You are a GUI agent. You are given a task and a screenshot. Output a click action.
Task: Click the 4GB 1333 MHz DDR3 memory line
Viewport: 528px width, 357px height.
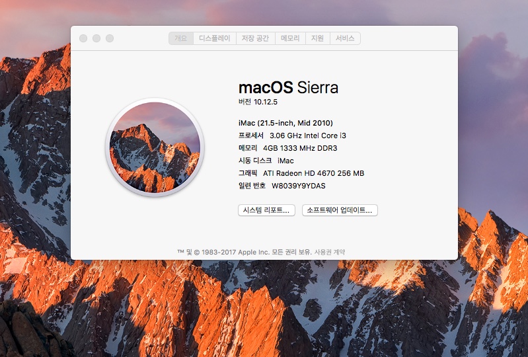pyautogui.click(x=300, y=148)
